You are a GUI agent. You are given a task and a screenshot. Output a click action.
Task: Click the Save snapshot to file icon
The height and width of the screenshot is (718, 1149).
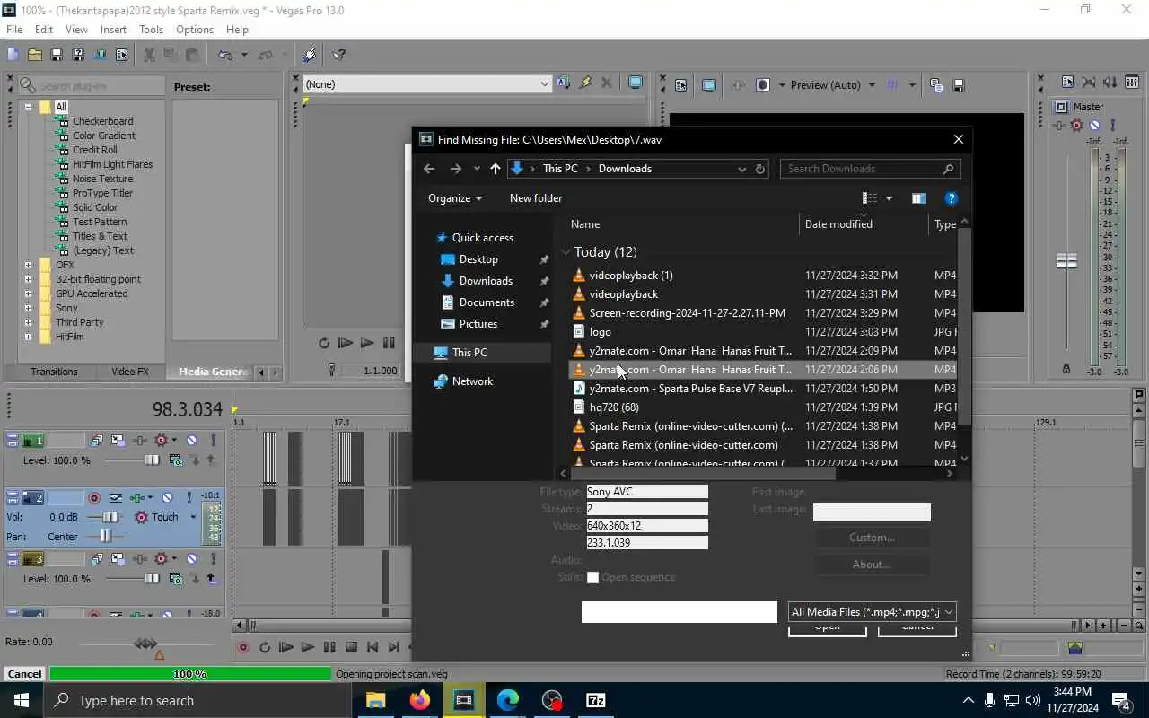pos(958,85)
